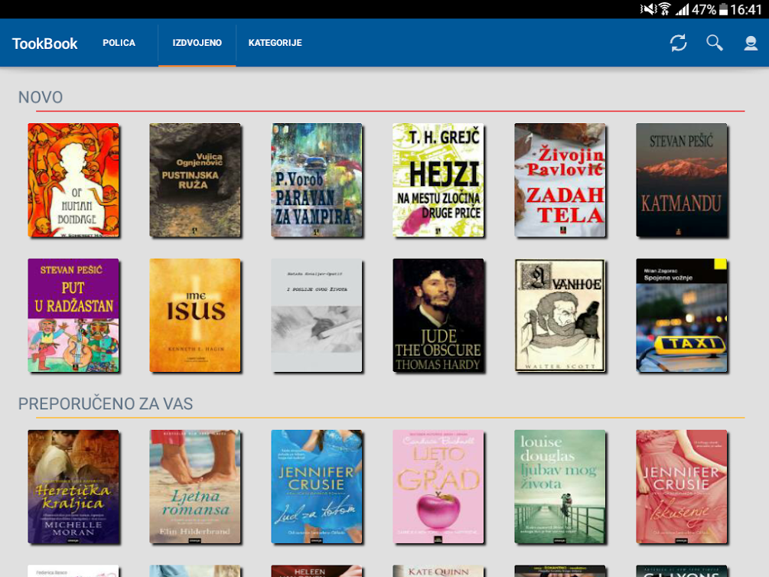Check the battery indicator in status bar
This screenshot has height=577, width=769.
coord(723,9)
